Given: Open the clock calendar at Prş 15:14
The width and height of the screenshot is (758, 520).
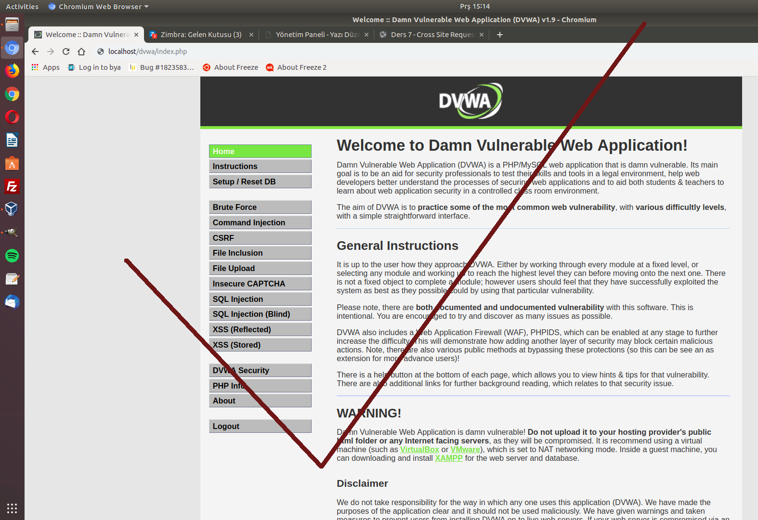Looking at the screenshot, I should click(x=475, y=6).
